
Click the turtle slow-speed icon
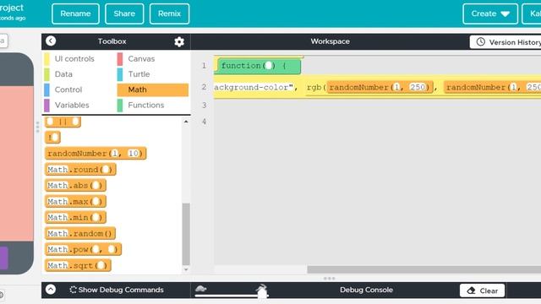click(201, 288)
